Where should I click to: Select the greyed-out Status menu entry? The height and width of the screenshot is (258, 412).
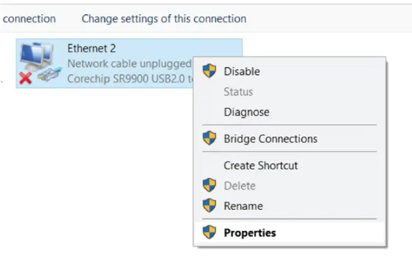pos(238,92)
